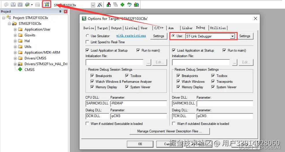The image size is (285, 152).
Task: Open Settings for the ST-Link Debugger
Action: 245,36
